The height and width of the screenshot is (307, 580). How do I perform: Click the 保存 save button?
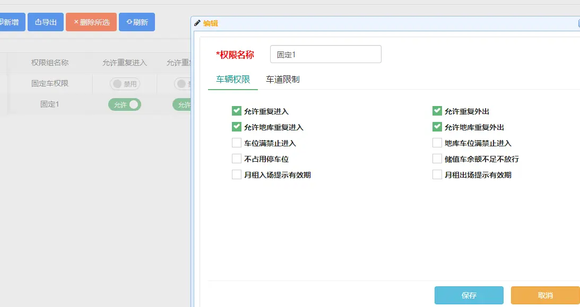click(x=469, y=295)
